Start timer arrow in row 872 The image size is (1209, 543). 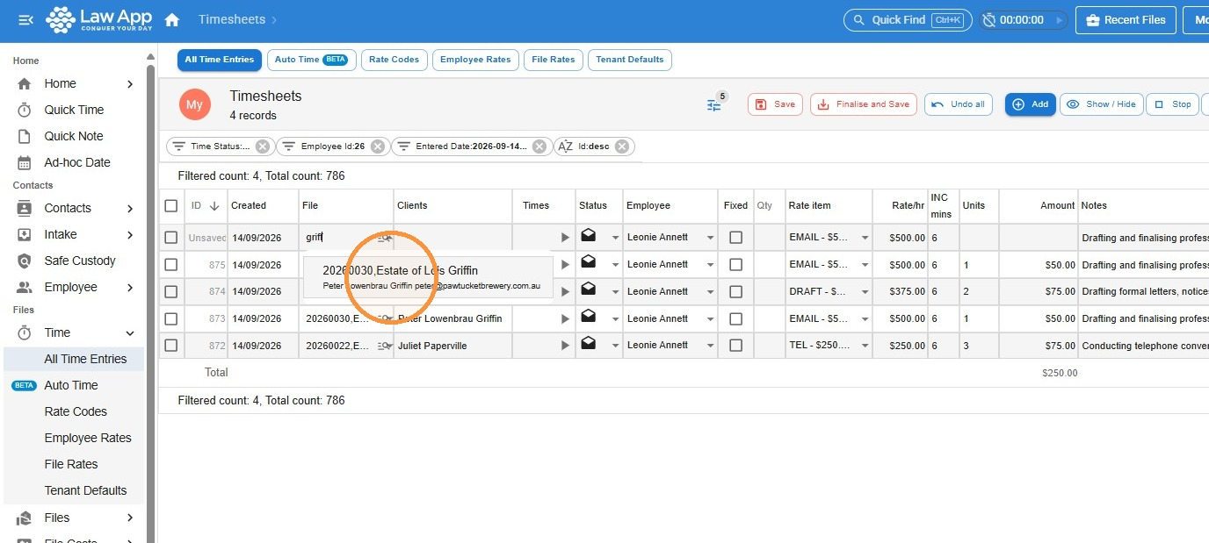click(565, 346)
